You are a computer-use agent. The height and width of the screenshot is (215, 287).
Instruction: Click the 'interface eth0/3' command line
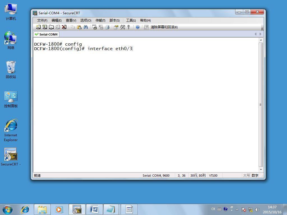[110, 49]
